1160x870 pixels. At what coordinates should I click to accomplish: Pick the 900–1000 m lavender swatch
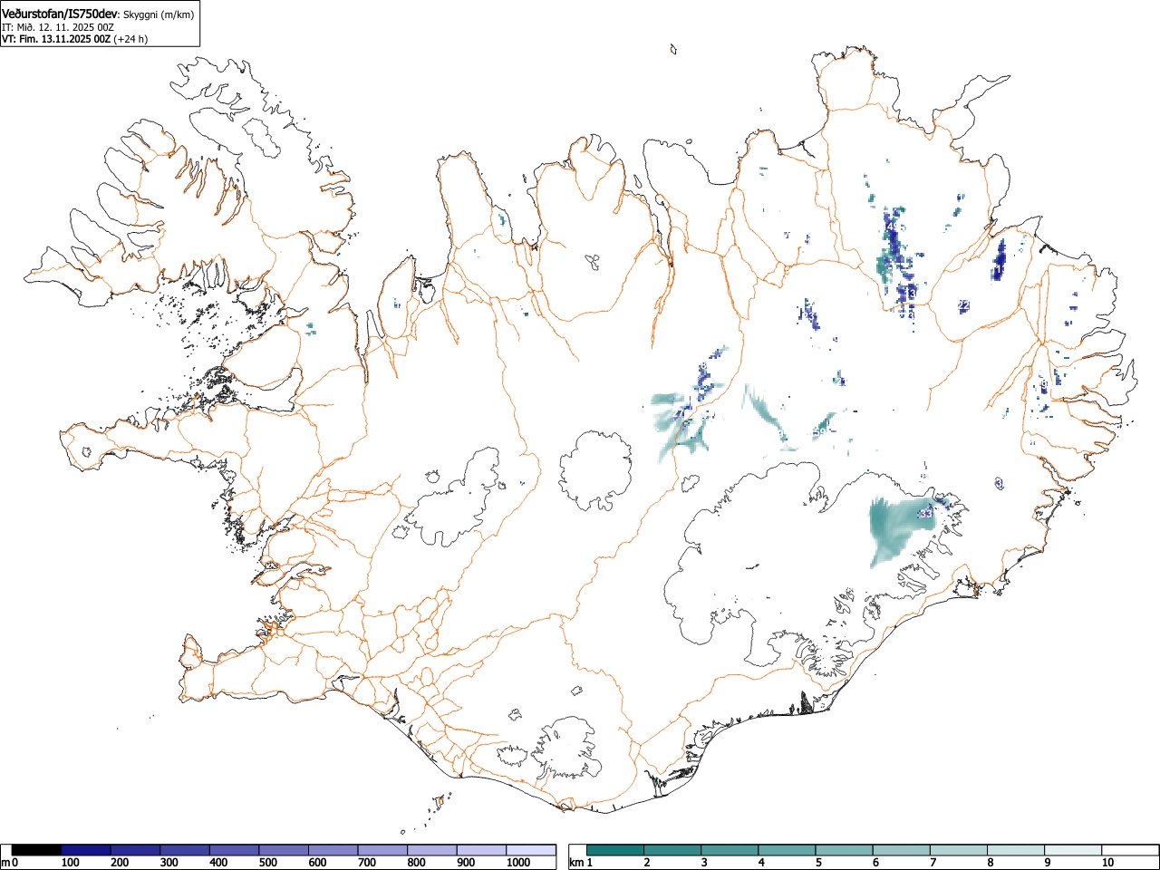(x=481, y=850)
